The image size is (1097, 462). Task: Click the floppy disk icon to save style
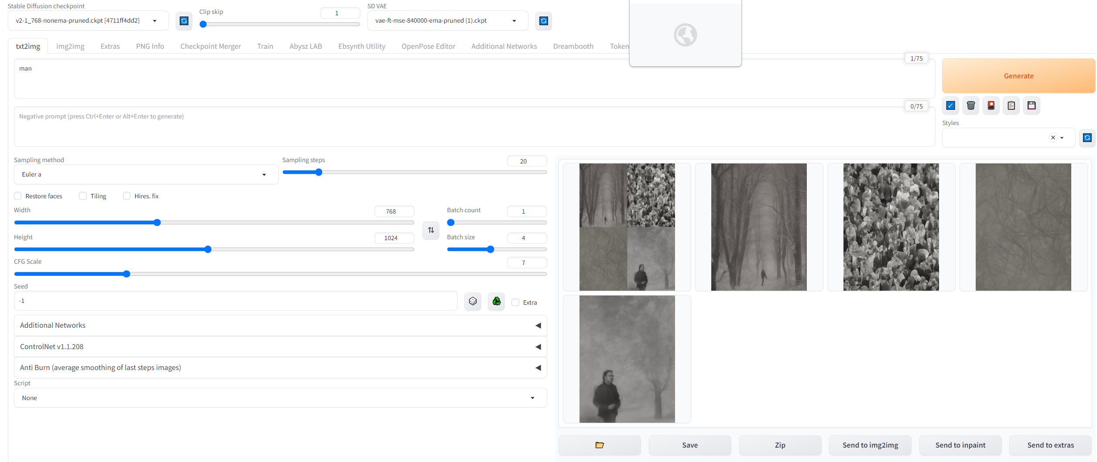1032,105
